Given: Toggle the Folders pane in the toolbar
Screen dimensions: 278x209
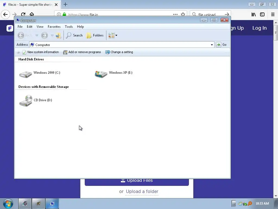Looking at the screenshot, I should tap(95, 35).
